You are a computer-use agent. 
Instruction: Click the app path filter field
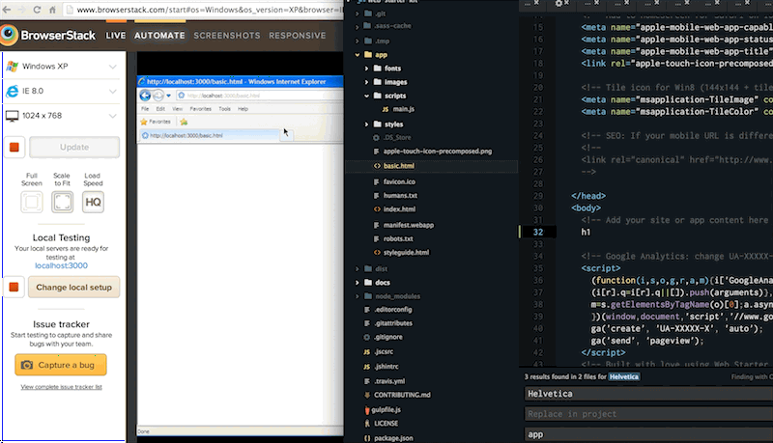coord(648,434)
